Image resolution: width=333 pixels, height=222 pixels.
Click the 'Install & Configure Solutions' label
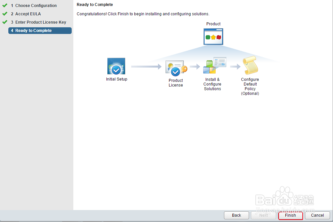coord(212,84)
